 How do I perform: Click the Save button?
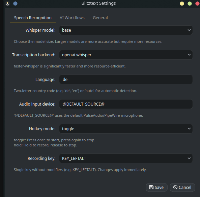coord(156,188)
